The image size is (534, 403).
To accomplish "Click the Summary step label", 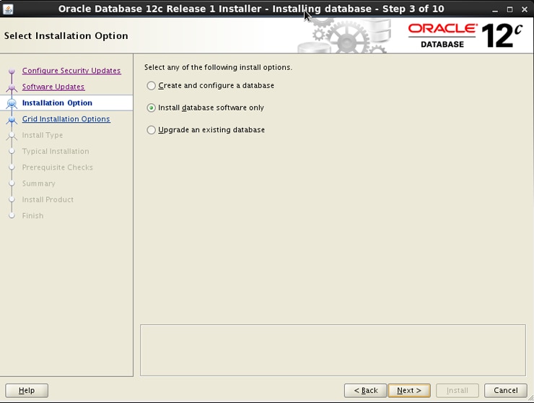I will 38,183.
